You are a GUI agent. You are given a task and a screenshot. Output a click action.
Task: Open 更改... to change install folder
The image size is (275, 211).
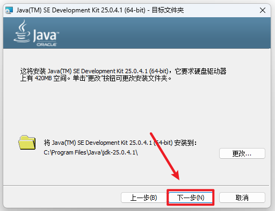[242, 153]
